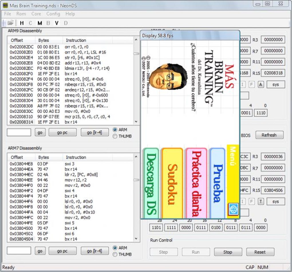Open the File menu
Screen dimensions: 292x272
coord(8,14)
